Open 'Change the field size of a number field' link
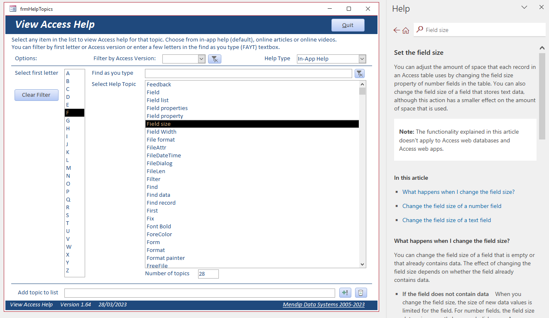The height and width of the screenshot is (318, 549). (452, 206)
